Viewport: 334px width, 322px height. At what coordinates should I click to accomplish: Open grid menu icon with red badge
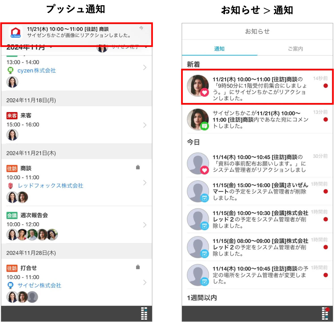[325, 314]
